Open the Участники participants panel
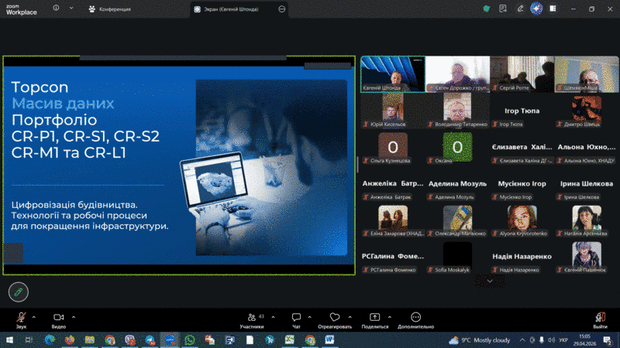 click(x=251, y=318)
